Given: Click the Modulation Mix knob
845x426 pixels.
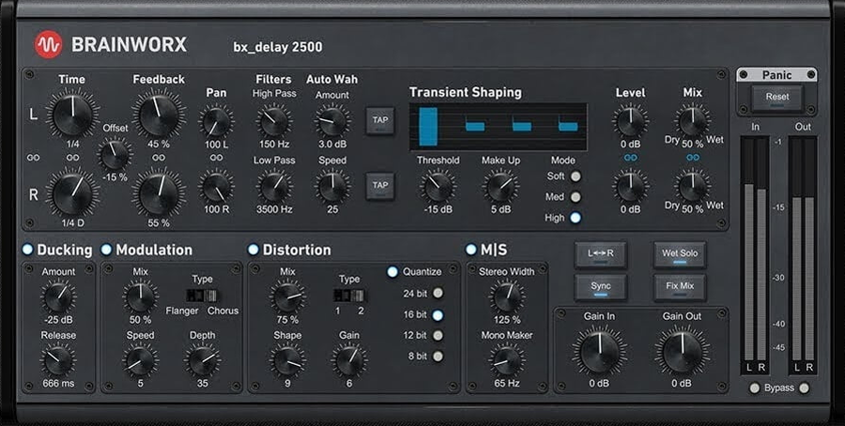Looking at the screenshot, I should coord(140,297).
